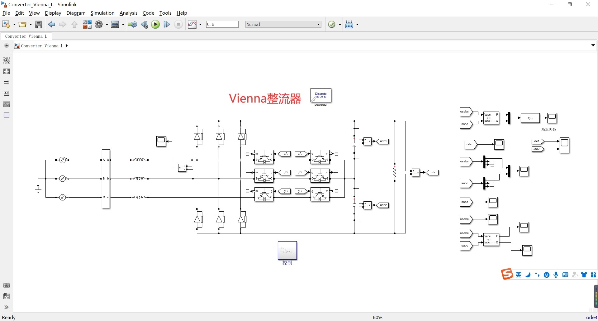Viewport: 598px width, 321px height.
Task: Expand configuration gear dropdown arrow
Action: pyautogui.click(x=107, y=24)
